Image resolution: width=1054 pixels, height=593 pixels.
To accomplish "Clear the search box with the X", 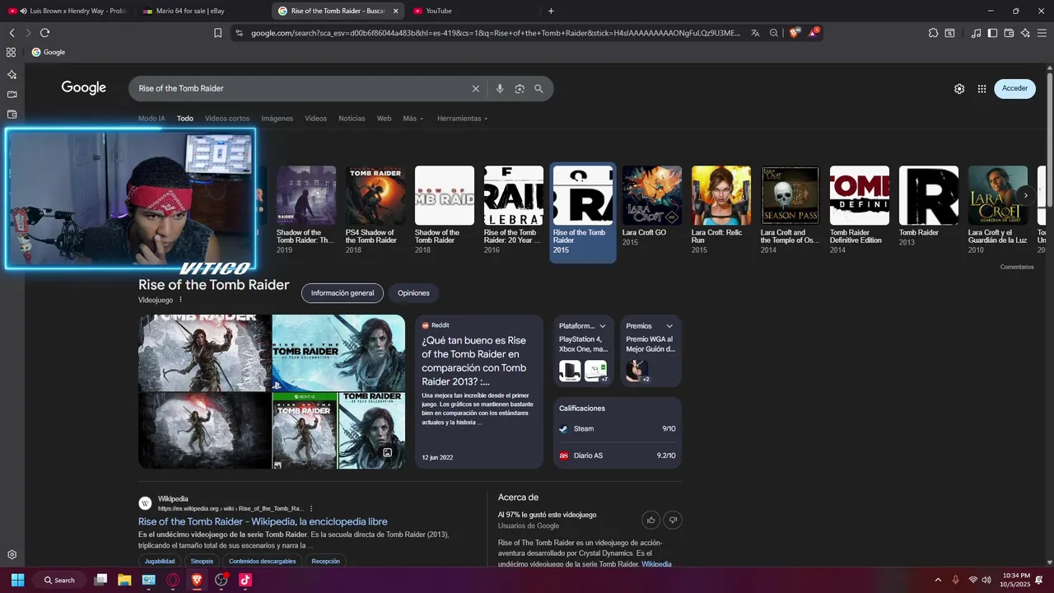I will pyautogui.click(x=475, y=89).
